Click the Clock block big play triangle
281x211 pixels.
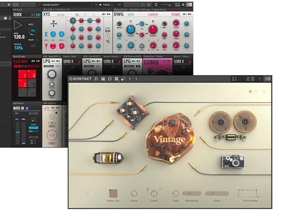click(18, 25)
